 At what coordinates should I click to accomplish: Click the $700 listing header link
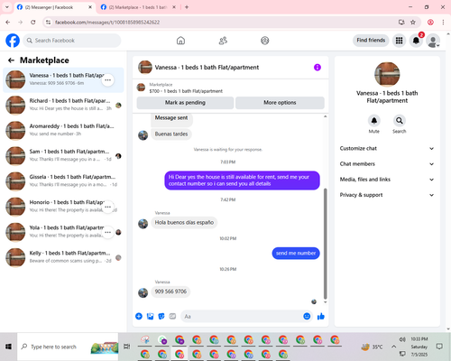click(x=186, y=91)
